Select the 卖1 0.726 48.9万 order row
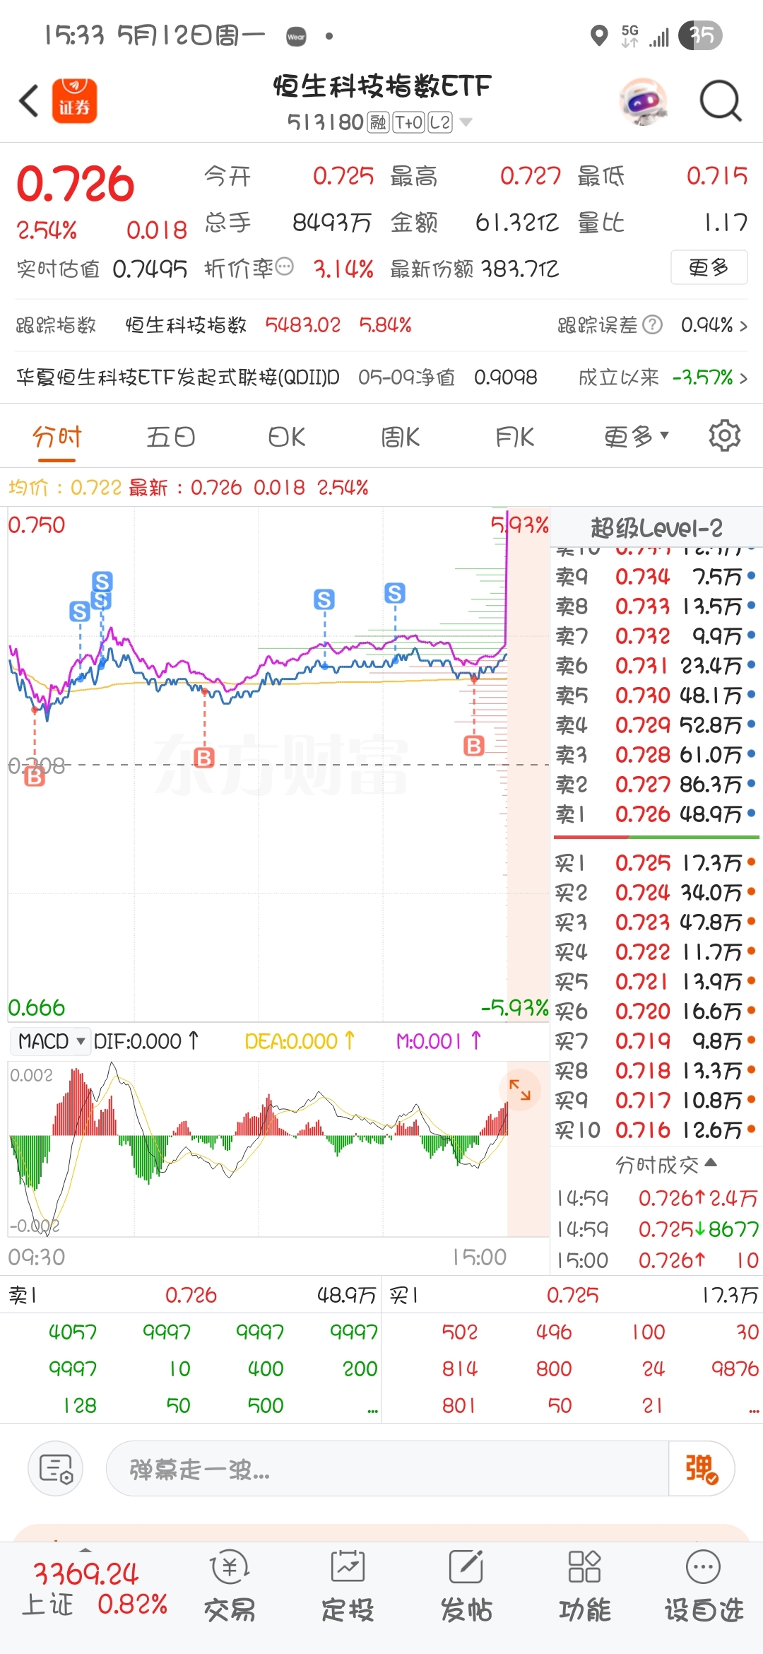Image resolution: width=763 pixels, height=1654 pixels. click(656, 814)
